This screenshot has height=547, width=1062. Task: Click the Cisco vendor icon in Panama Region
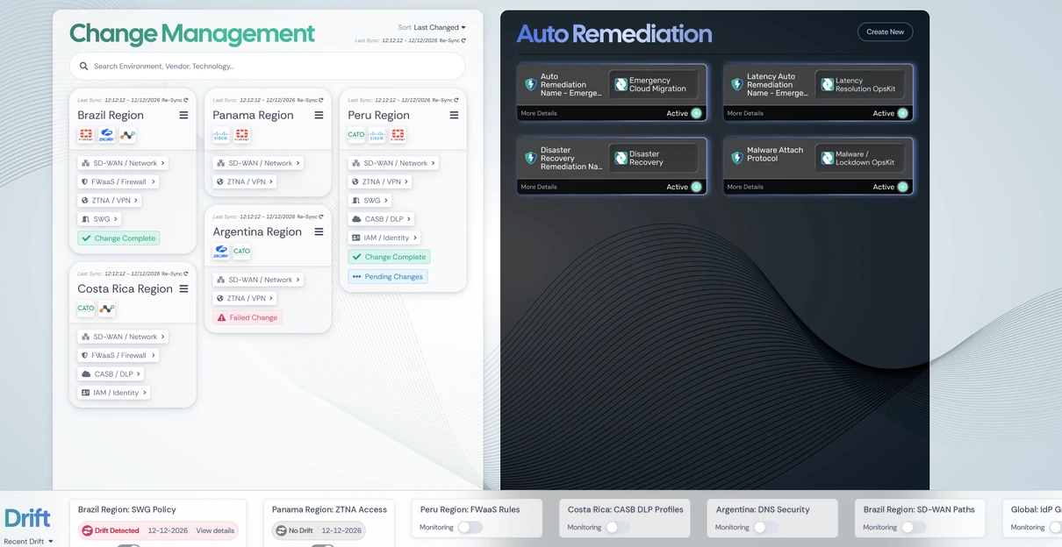click(221, 135)
